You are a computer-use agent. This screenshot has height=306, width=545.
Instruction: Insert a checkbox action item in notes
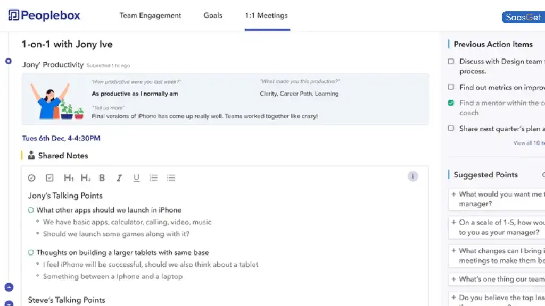(49, 177)
